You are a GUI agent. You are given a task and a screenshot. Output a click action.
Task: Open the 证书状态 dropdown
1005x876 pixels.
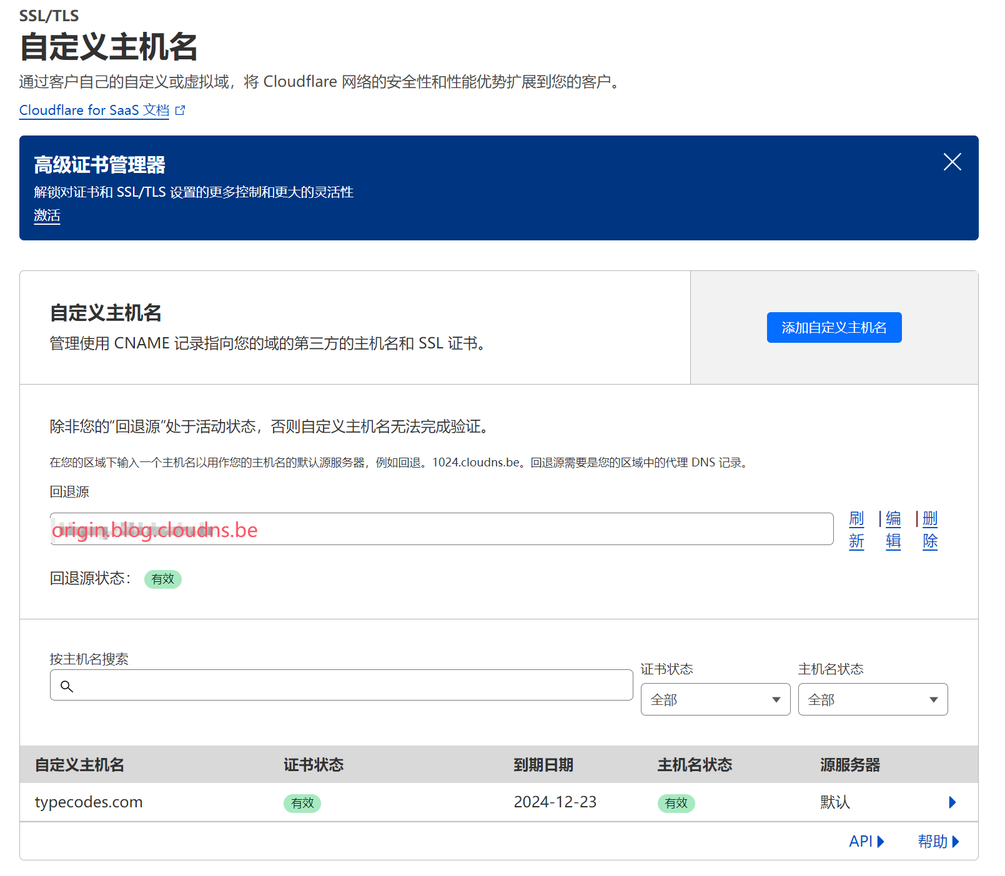[x=715, y=699]
